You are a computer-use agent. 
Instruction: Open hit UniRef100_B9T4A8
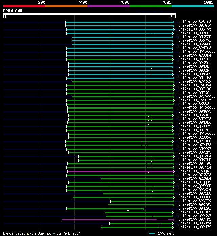(195, 163)
